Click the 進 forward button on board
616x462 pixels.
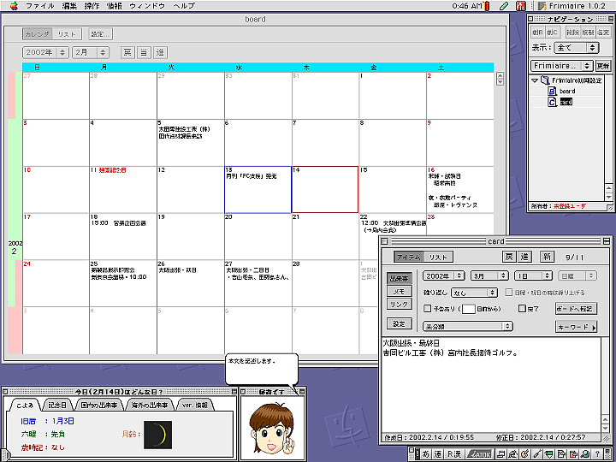(160, 52)
